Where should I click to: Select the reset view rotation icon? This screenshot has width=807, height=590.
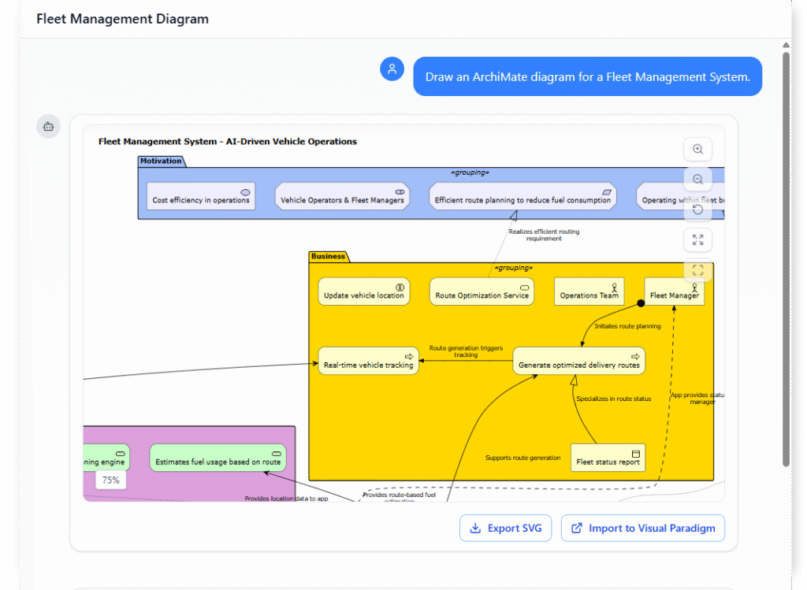(x=697, y=209)
